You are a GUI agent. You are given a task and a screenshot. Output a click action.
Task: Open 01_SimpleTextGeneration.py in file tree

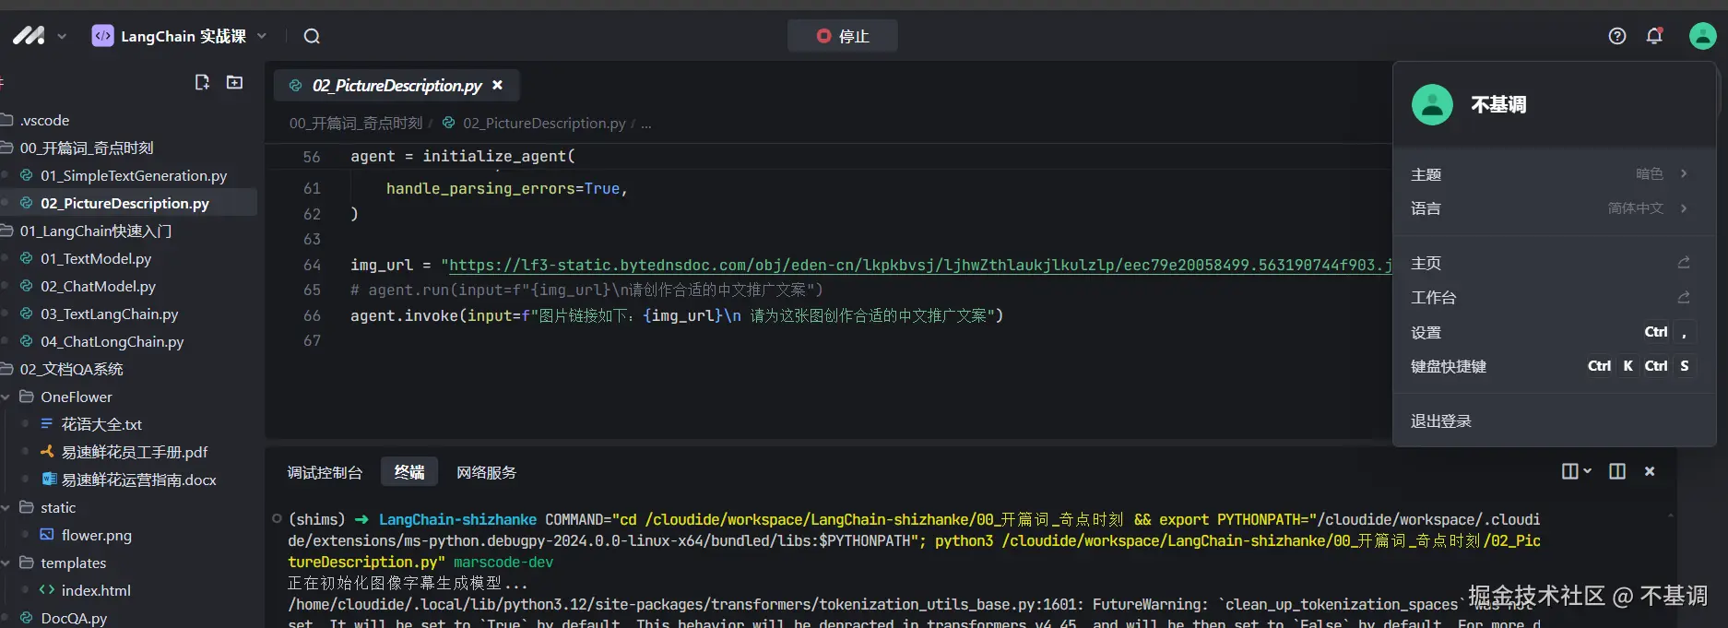(x=133, y=175)
